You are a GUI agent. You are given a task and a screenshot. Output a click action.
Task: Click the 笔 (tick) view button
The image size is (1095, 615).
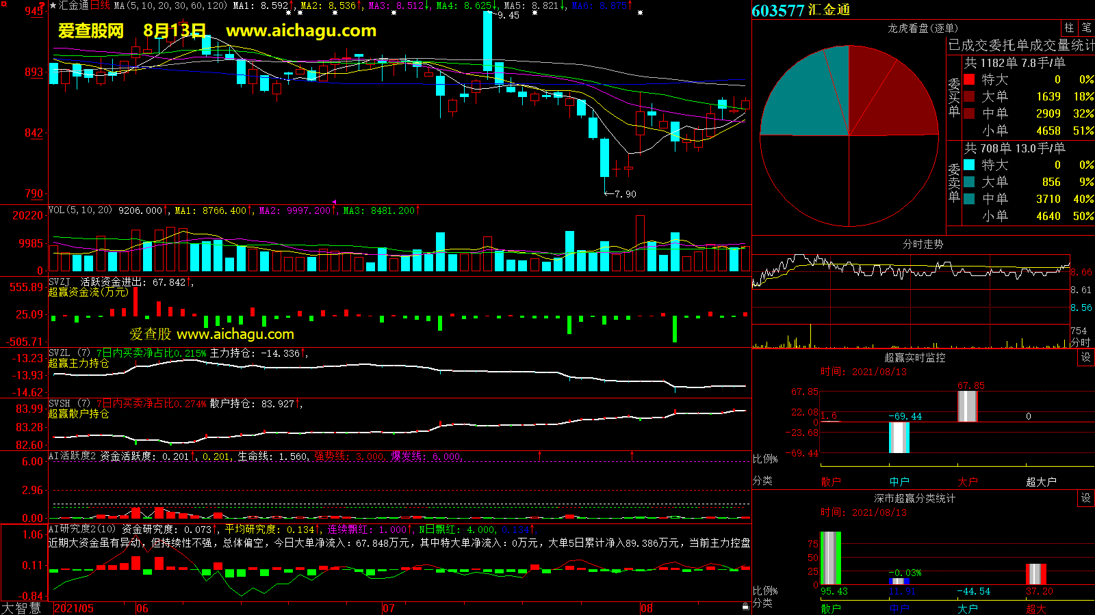[1086, 28]
